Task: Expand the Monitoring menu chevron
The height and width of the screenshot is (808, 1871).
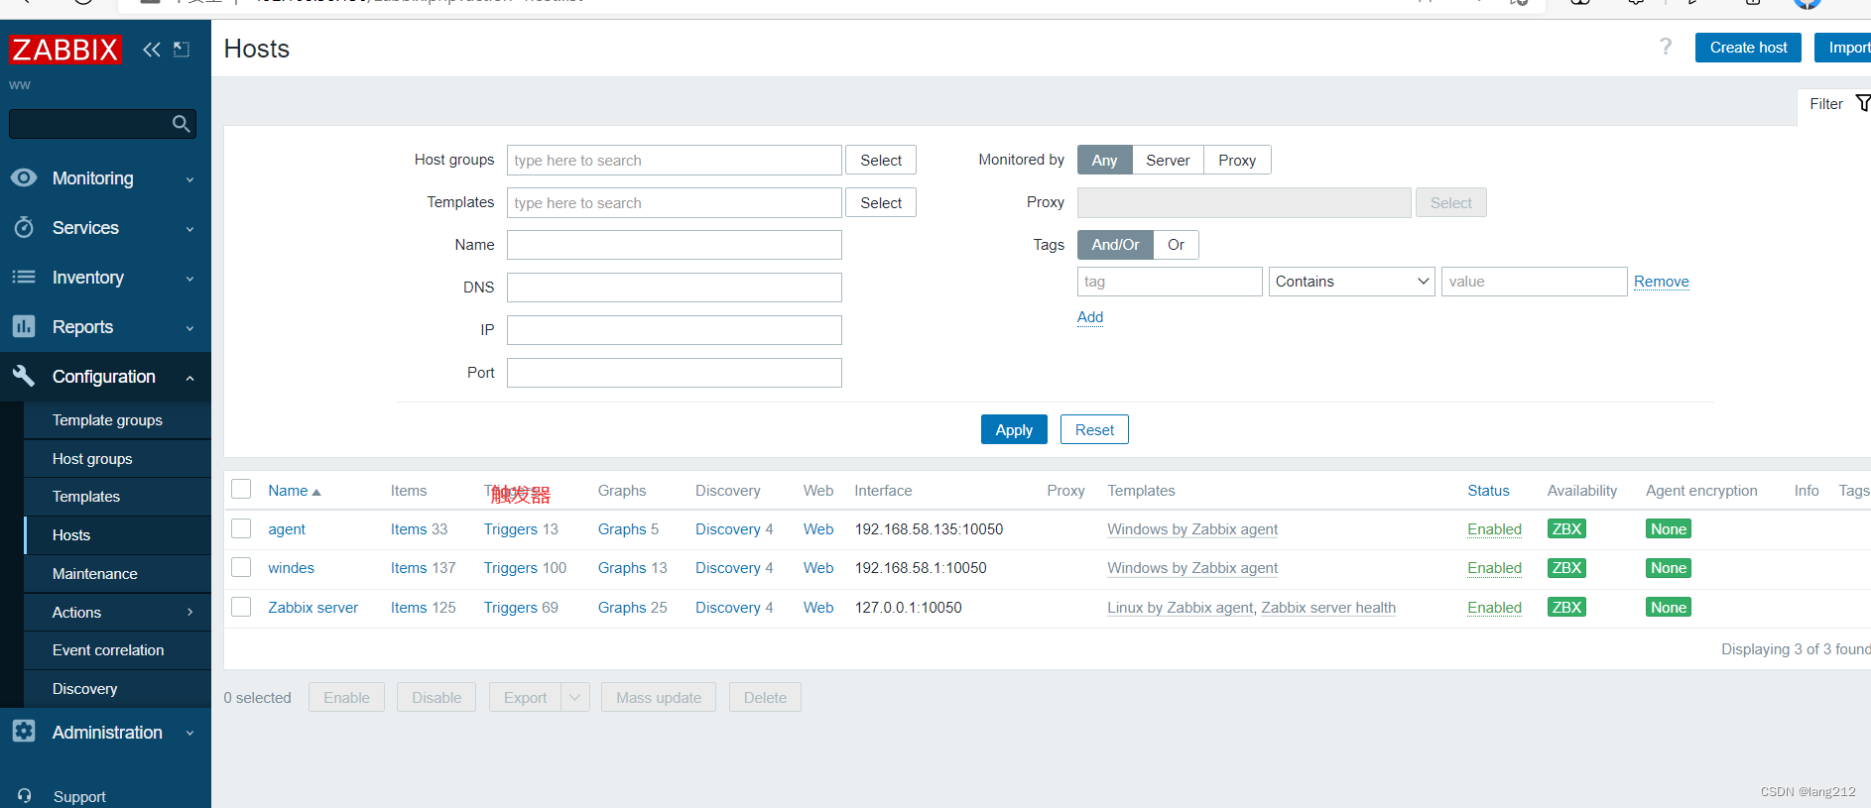Action: click(189, 179)
